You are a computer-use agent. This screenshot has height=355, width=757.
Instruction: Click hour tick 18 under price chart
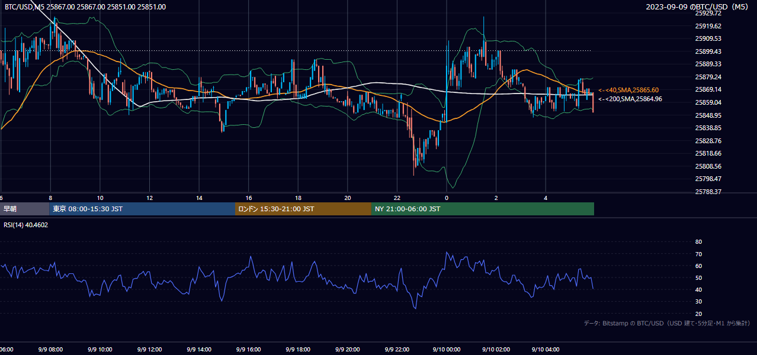(299, 198)
